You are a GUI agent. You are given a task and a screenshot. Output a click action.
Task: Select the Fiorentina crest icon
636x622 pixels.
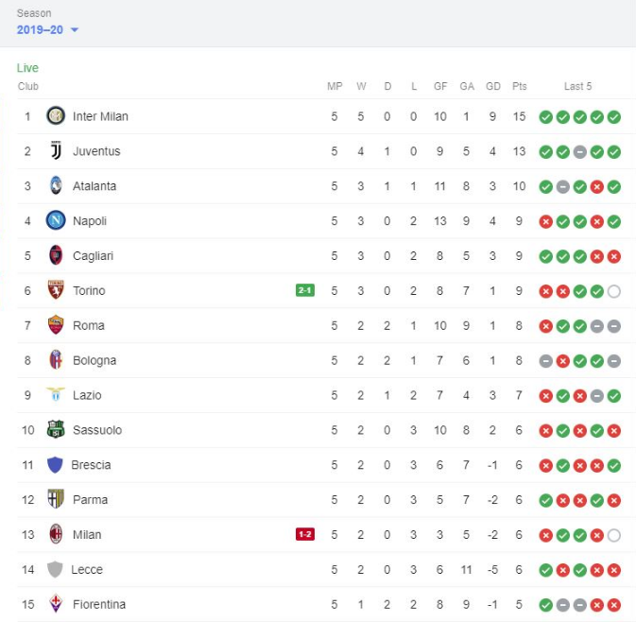pyautogui.click(x=56, y=604)
